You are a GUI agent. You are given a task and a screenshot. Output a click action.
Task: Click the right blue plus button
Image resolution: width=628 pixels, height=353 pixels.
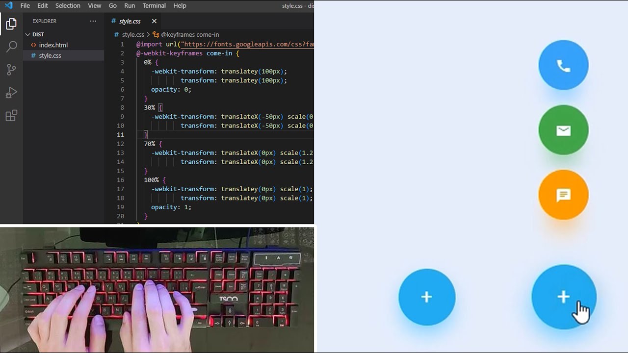[x=564, y=297]
